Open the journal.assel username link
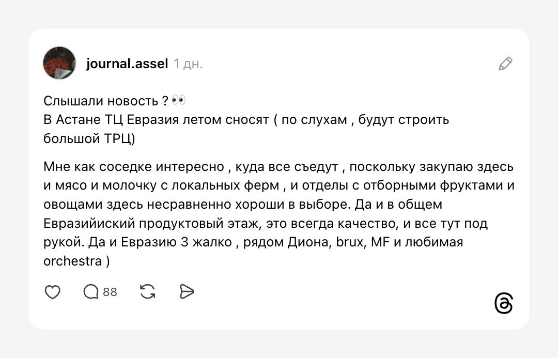This screenshot has width=558, height=358. pos(127,64)
